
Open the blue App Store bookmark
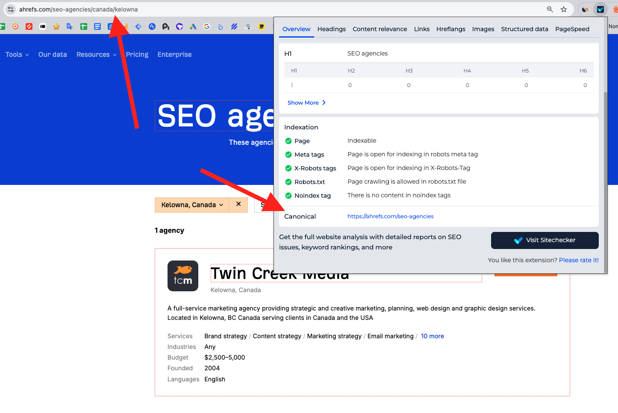152,26
